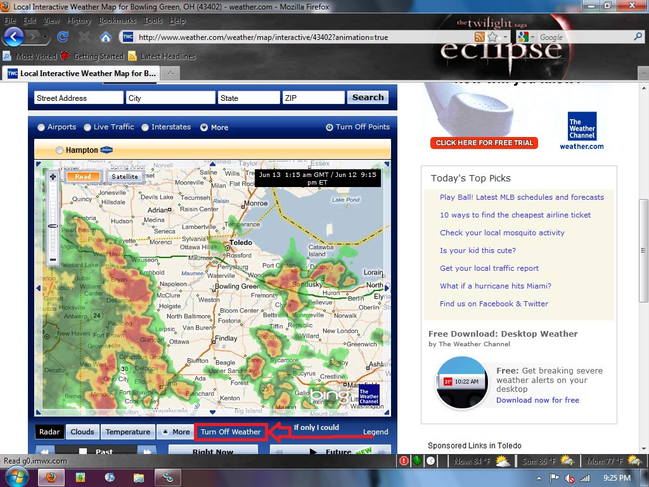Viewport: 649px width, 487px height.
Task: Open the search engine selector dropdown
Action: 532,37
